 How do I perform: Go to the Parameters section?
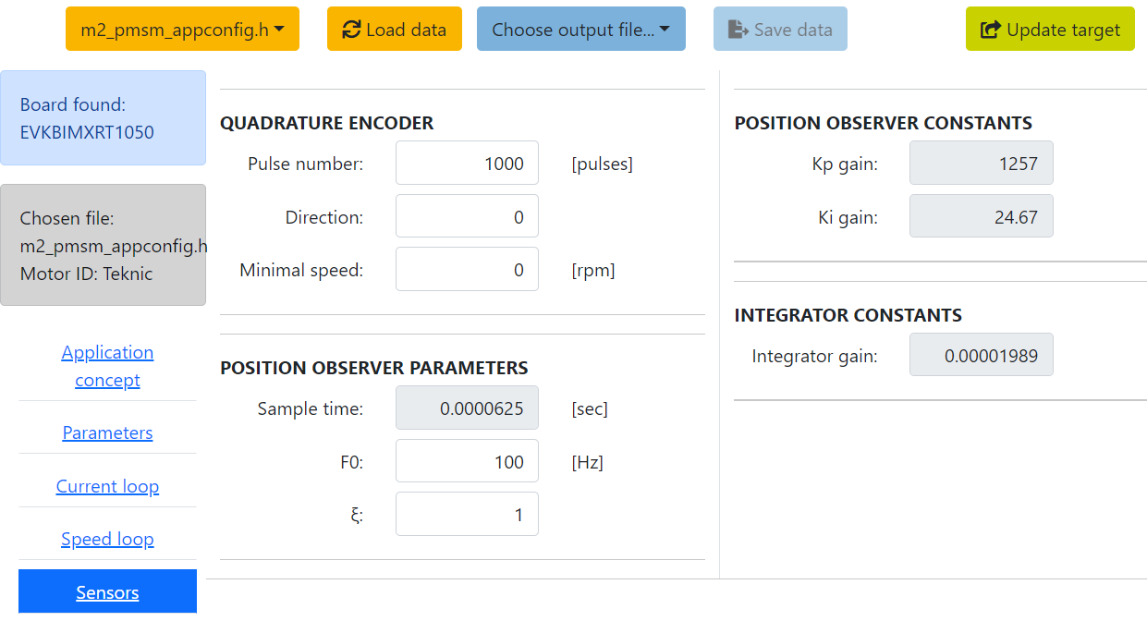[x=107, y=432]
